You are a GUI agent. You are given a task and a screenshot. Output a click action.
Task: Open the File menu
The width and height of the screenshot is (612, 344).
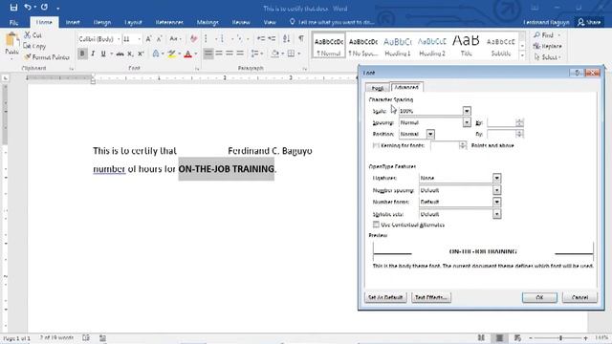pyautogui.click(x=13, y=22)
